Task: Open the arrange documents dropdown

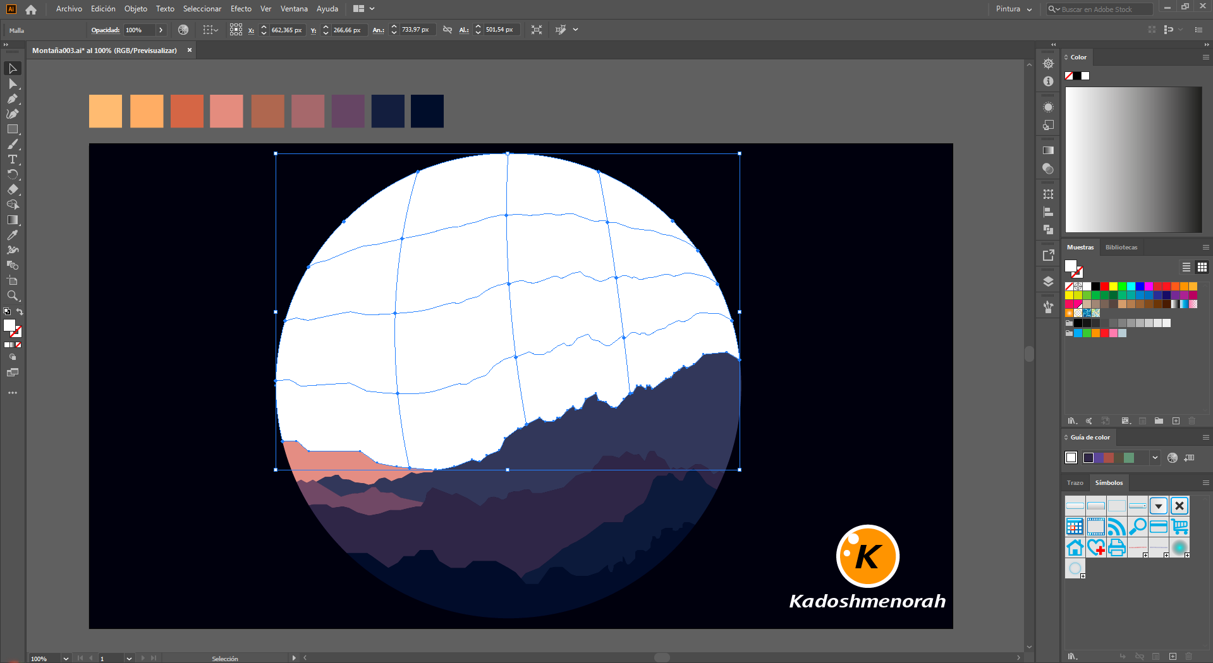Action: click(364, 9)
